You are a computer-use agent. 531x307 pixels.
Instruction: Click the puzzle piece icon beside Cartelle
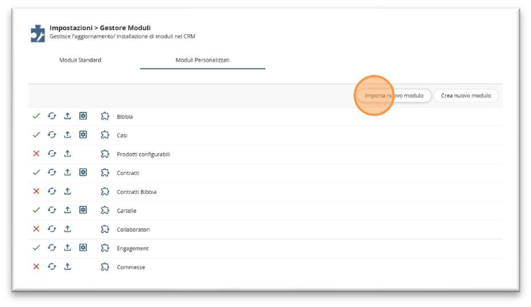point(105,211)
